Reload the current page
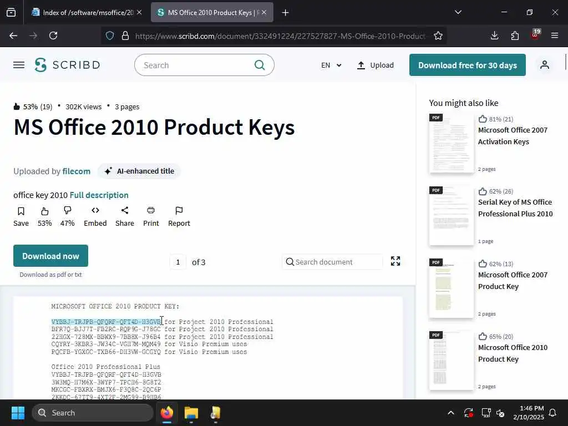The height and width of the screenshot is (426, 568). pos(53,35)
